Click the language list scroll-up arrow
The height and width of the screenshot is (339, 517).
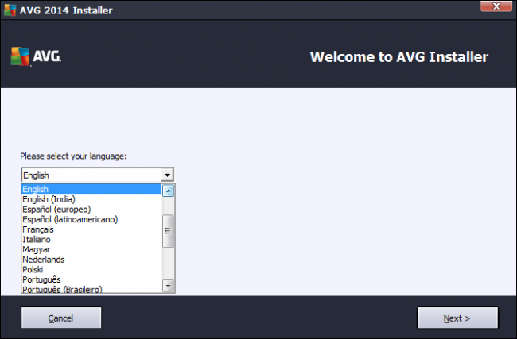pyautogui.click(x=169, y=191)
